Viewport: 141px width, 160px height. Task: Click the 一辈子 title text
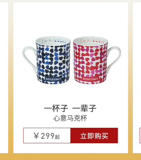[x=84, y=108]
